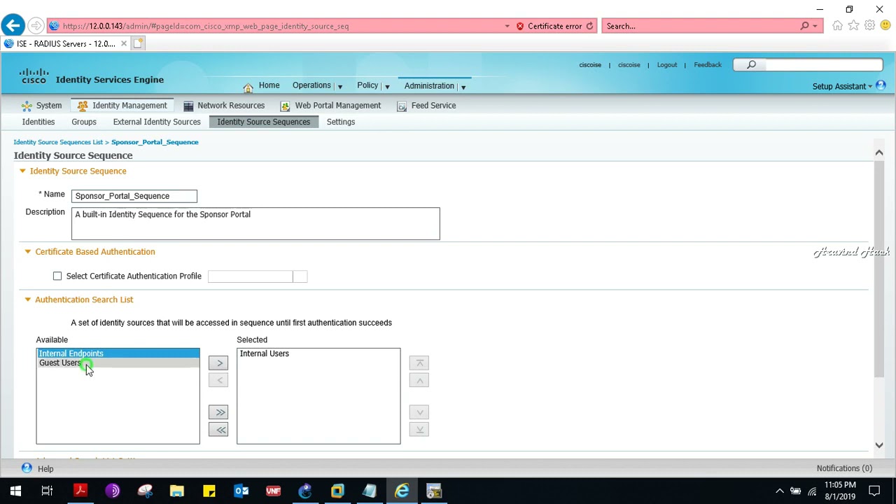Open the Certificate Authentication Profile dropdown

pos(300,276)
